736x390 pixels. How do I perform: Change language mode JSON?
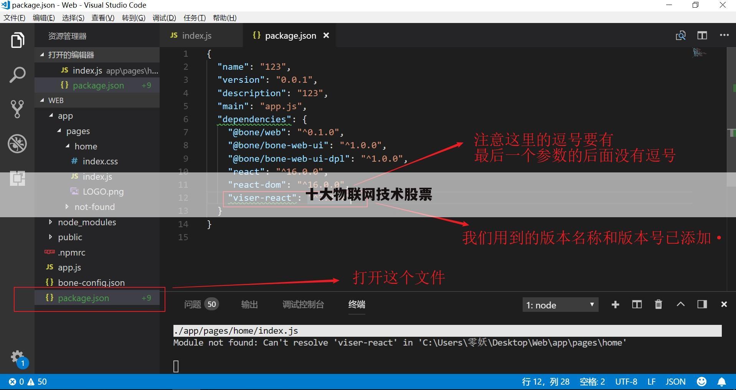[675, 382]
